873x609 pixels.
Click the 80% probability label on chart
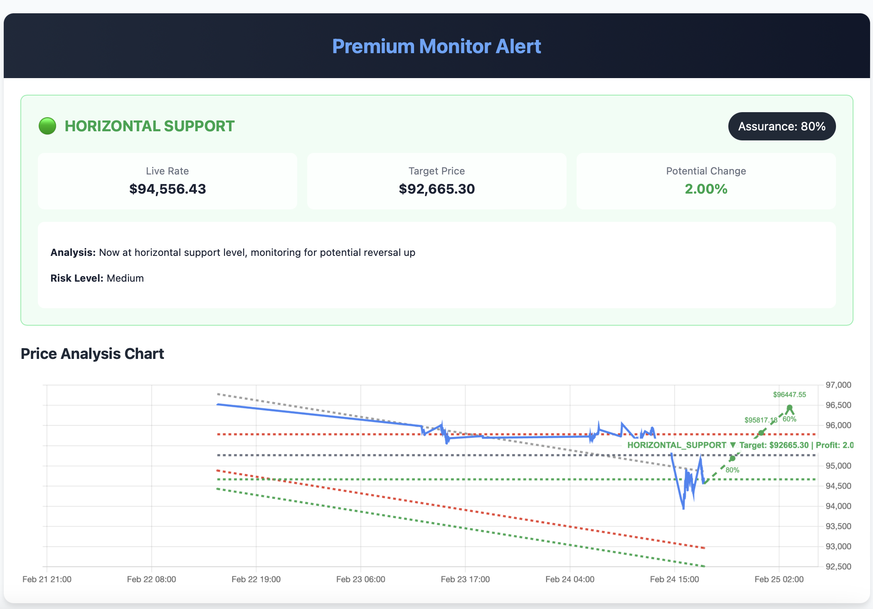tap(732, 470)
